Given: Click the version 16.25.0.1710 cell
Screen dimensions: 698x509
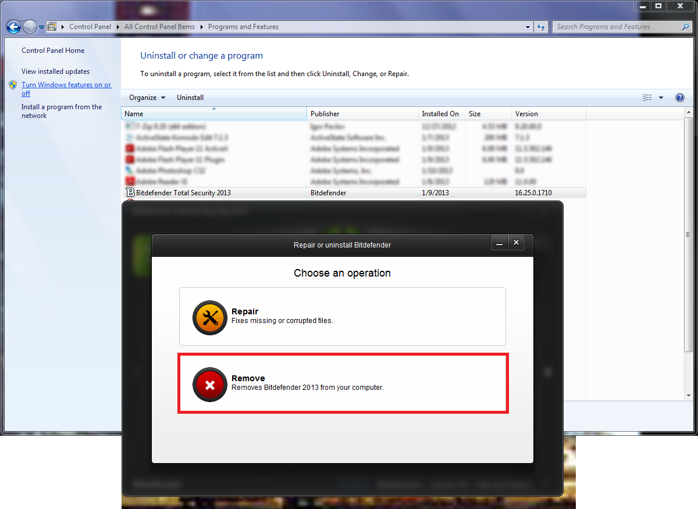Looking at the screenshot, I should pyautogui.click(x=533, y=193).
